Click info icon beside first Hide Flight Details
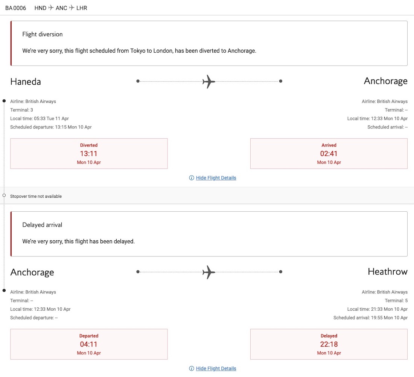This screenshot has width=414, height=377. click(x=192, y=178)
